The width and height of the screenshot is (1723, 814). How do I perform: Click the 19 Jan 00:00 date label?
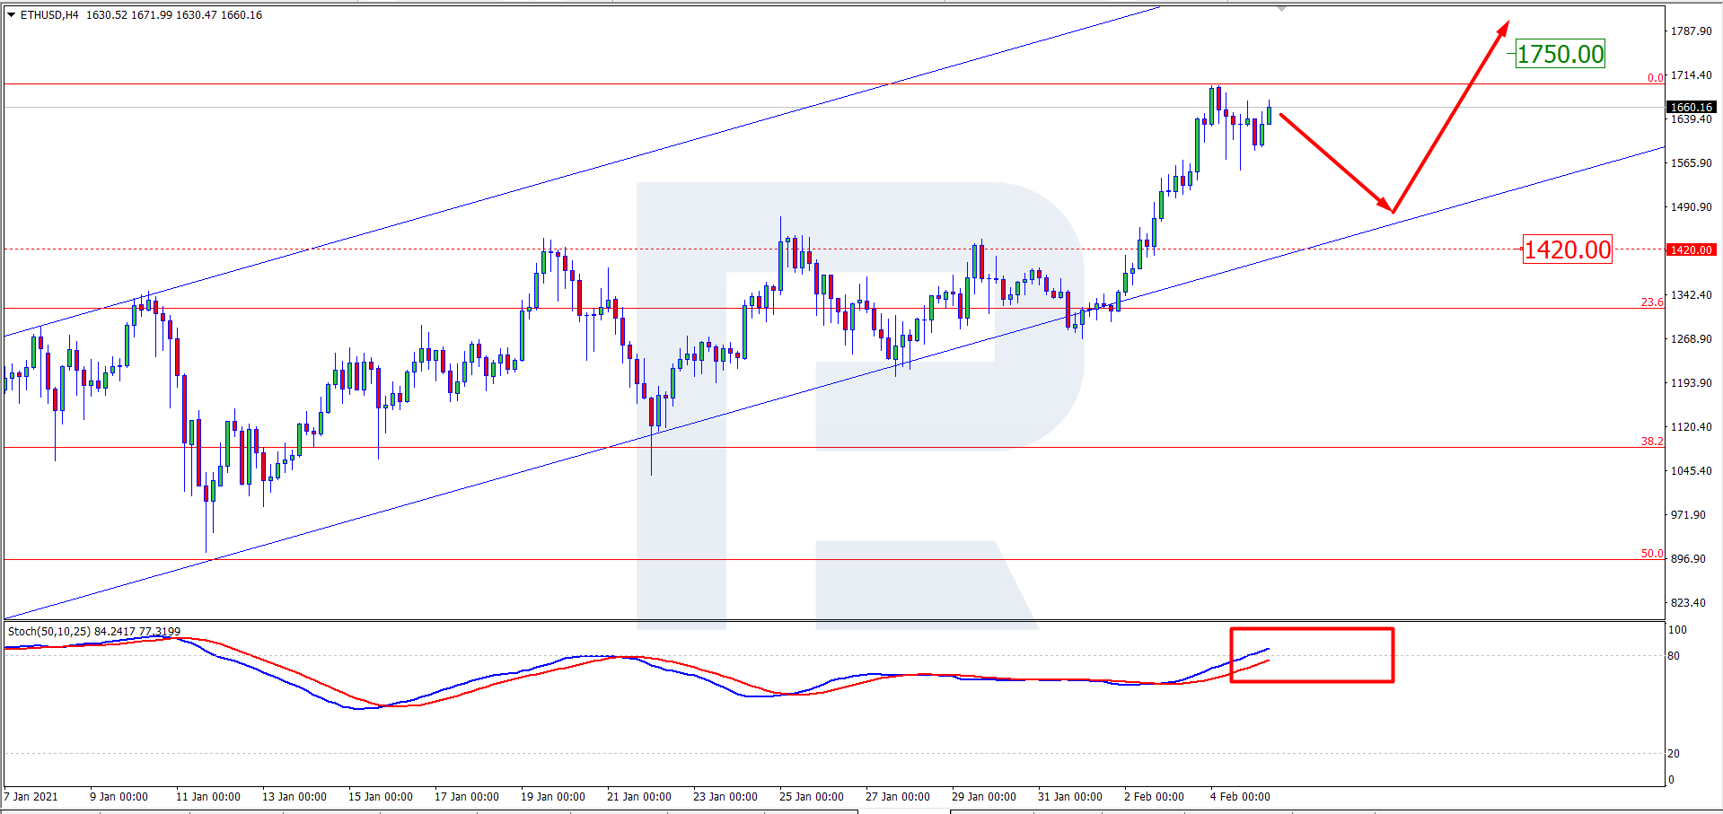pos(553,797)
